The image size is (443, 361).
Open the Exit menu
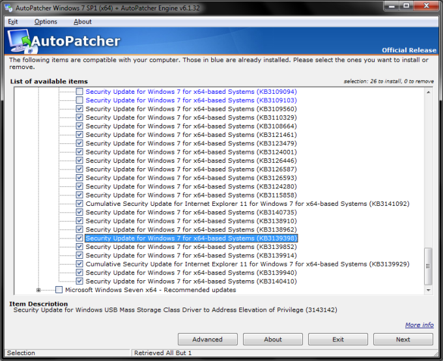(x=13, y=22)
